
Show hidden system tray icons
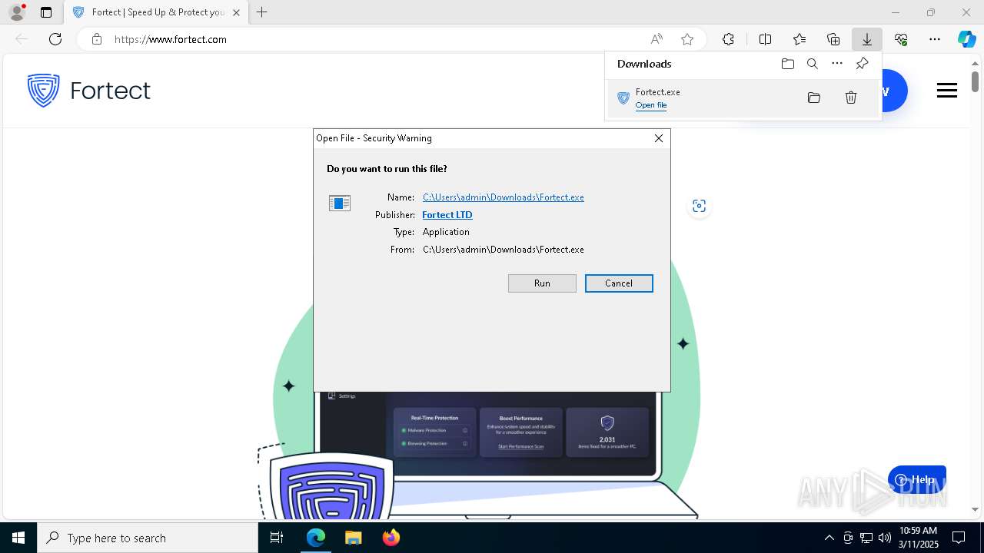point(829,538)
